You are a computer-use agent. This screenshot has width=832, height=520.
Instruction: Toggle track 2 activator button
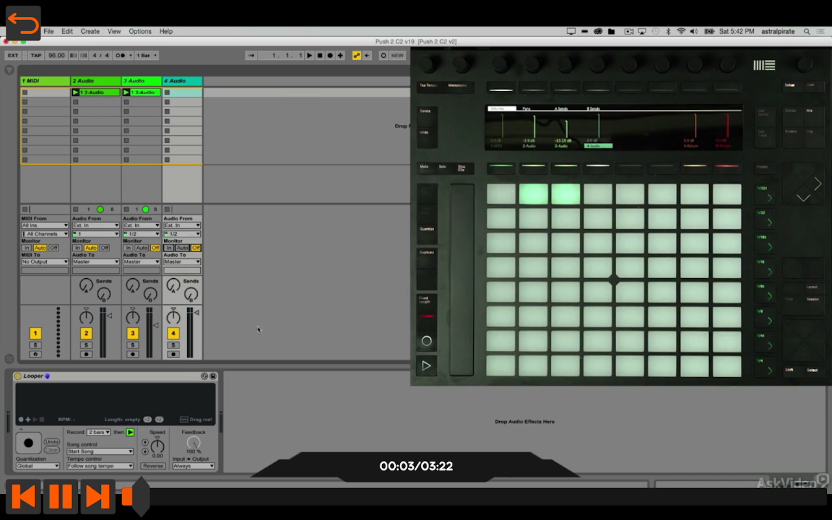[x=86, y=333]
